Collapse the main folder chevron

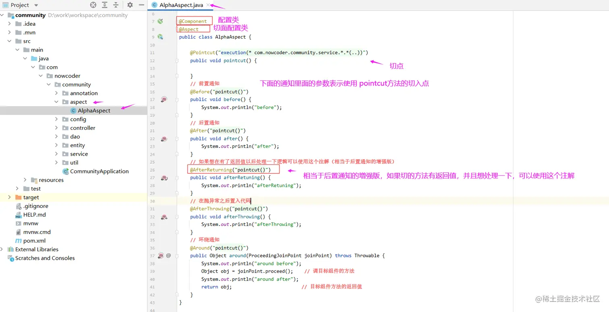pyautogui.click(x=17, y=50)
